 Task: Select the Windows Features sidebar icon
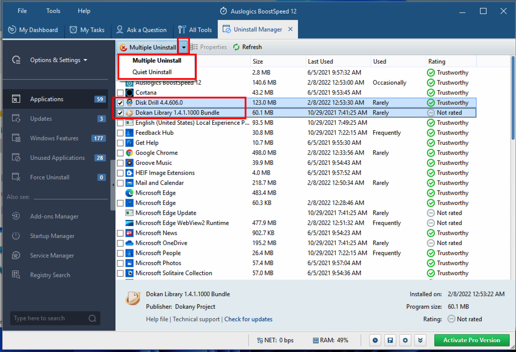(x=16, y=138)
